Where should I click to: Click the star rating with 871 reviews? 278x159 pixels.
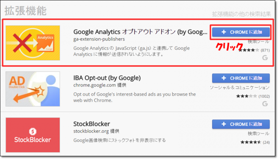pos(254,50)
